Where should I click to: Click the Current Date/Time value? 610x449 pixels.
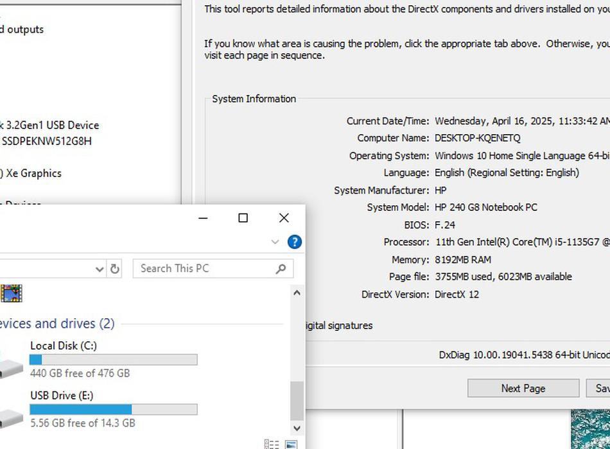pyautogui.click(x=522, y=121)
